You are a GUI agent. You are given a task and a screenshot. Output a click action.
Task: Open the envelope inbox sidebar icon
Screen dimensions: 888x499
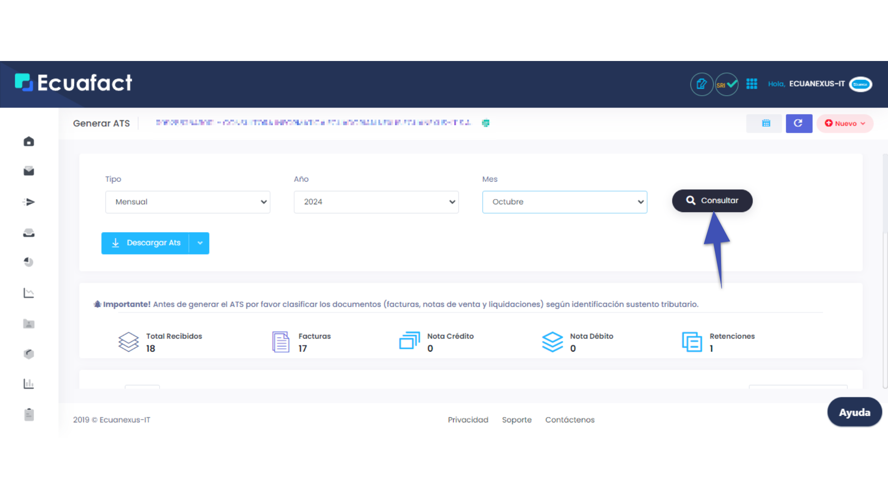point(29,171)
